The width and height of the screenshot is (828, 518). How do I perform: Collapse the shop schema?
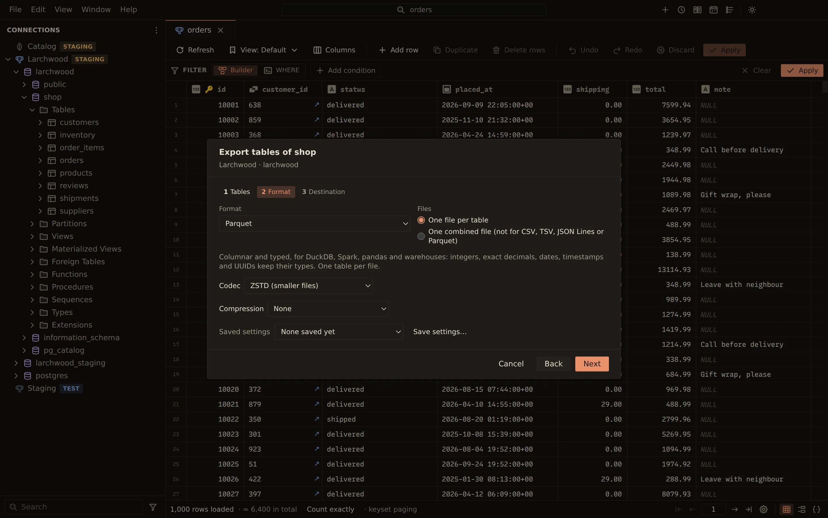coord(24,97)
